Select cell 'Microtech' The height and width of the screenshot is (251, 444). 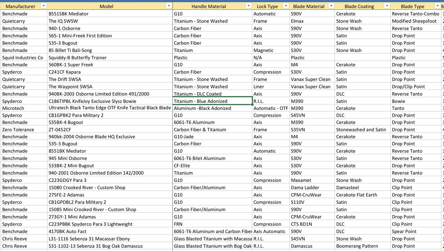[x=24, y=108]
